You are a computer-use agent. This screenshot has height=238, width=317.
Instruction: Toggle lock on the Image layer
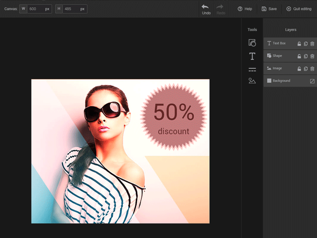[299, 69]
